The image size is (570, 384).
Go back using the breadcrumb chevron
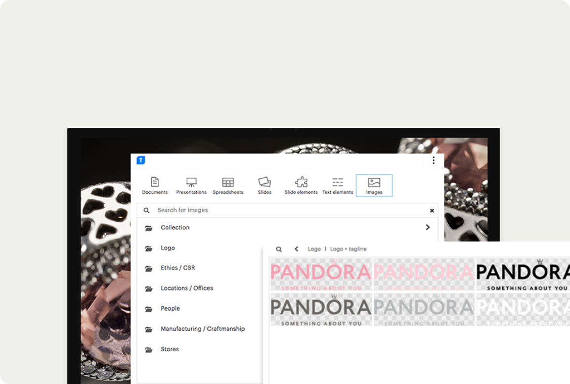(x=296, y=249)
